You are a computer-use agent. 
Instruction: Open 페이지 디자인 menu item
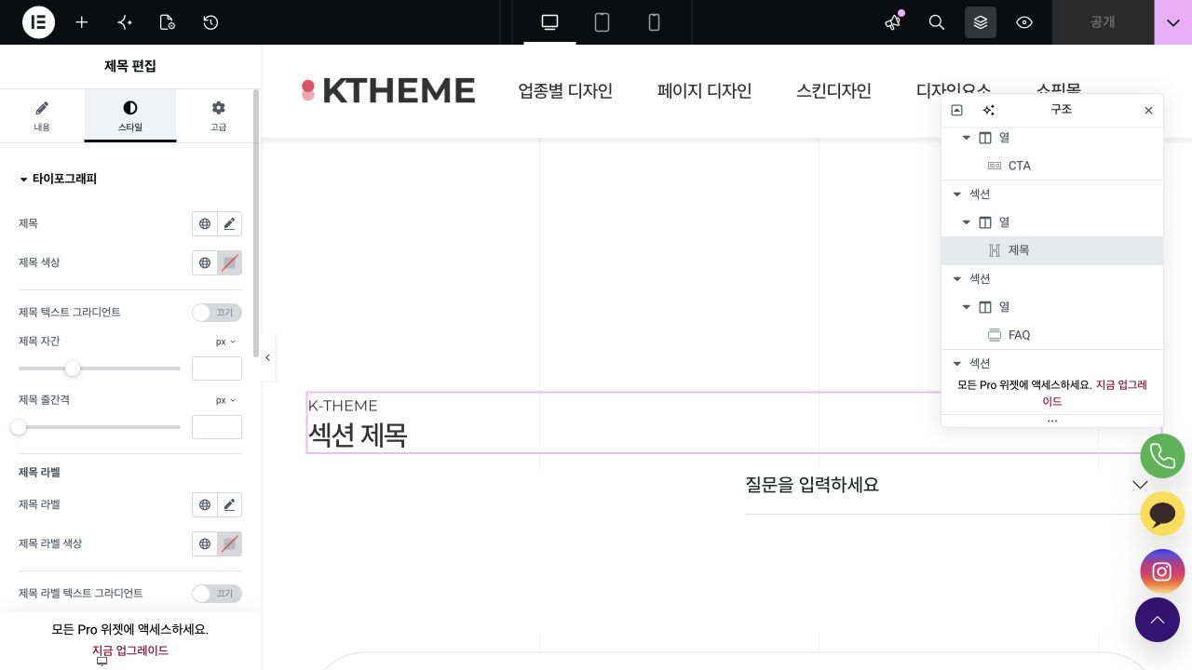click(x=704, y=90)
